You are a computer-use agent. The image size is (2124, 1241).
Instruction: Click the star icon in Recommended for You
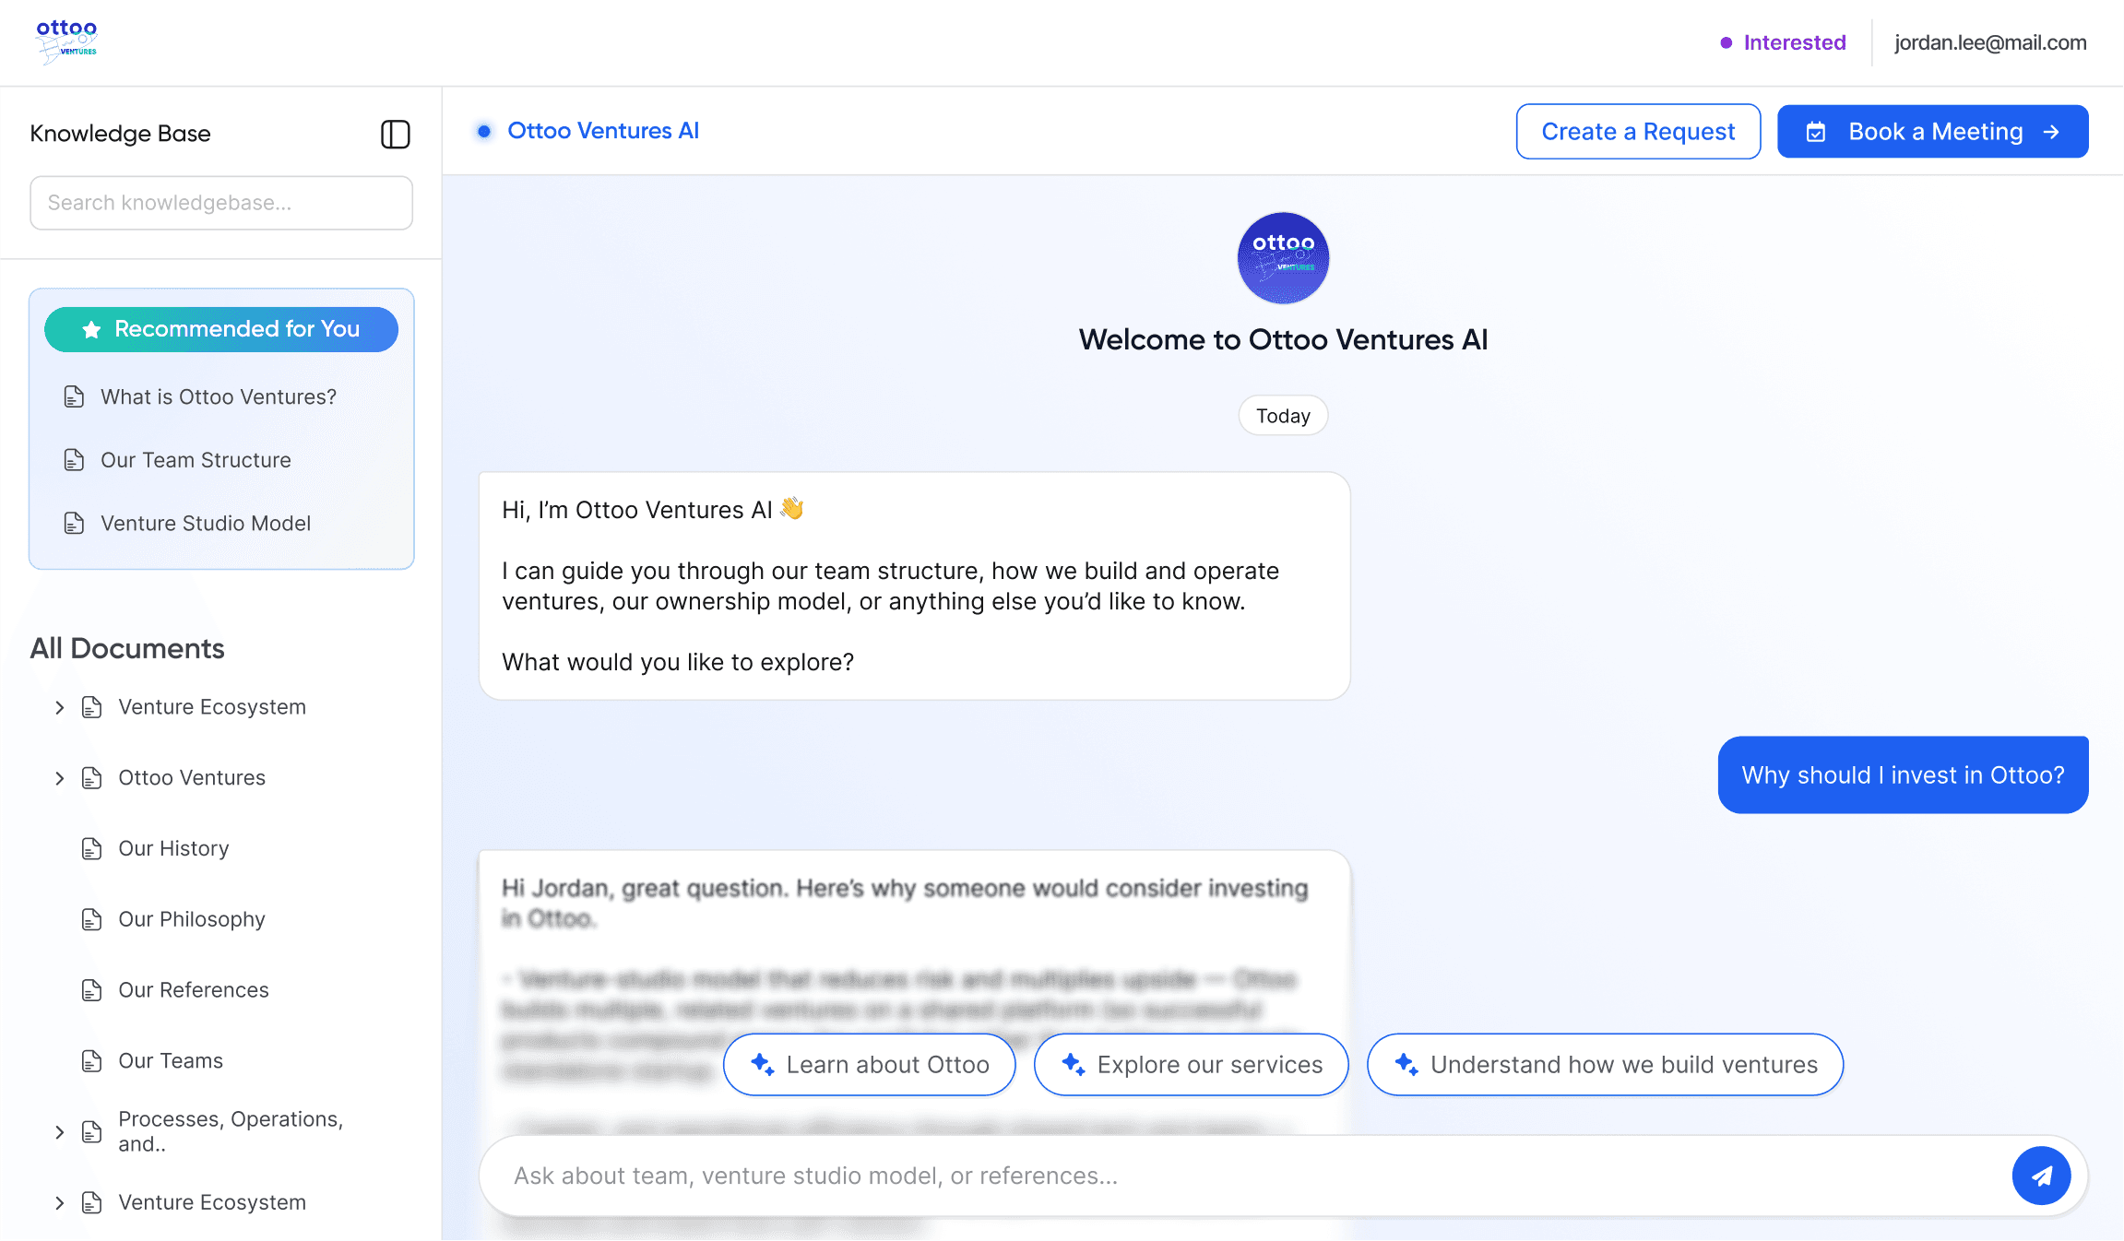pos(91,329)
